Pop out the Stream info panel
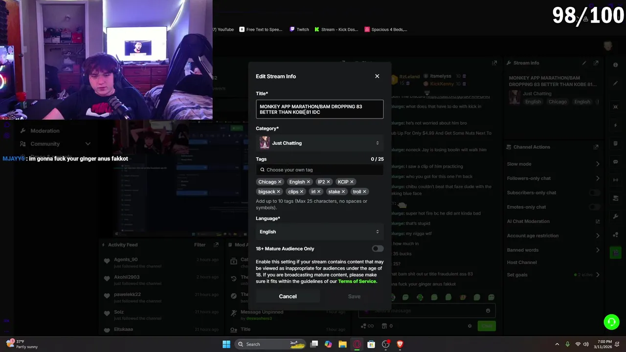Viewport: 626px width, 352px height. point(596,63)
